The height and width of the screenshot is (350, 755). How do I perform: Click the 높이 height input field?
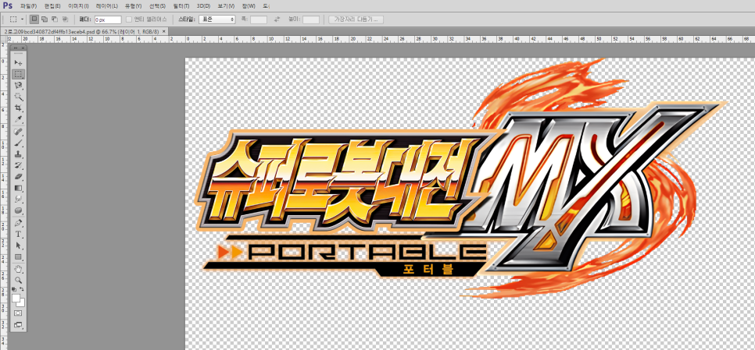pos(311,19)
